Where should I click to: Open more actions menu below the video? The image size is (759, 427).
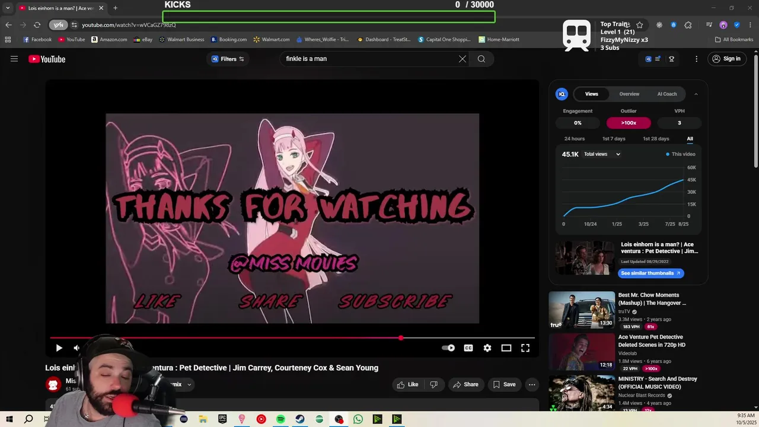click(x=532, y=384)
